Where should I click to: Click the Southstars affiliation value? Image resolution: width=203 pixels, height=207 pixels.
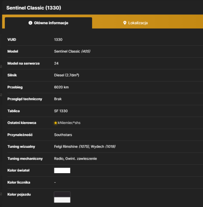(63, 135)
